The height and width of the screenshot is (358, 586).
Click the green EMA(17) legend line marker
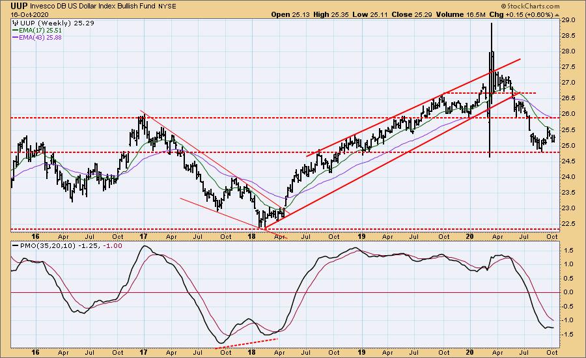pos(16,31)
